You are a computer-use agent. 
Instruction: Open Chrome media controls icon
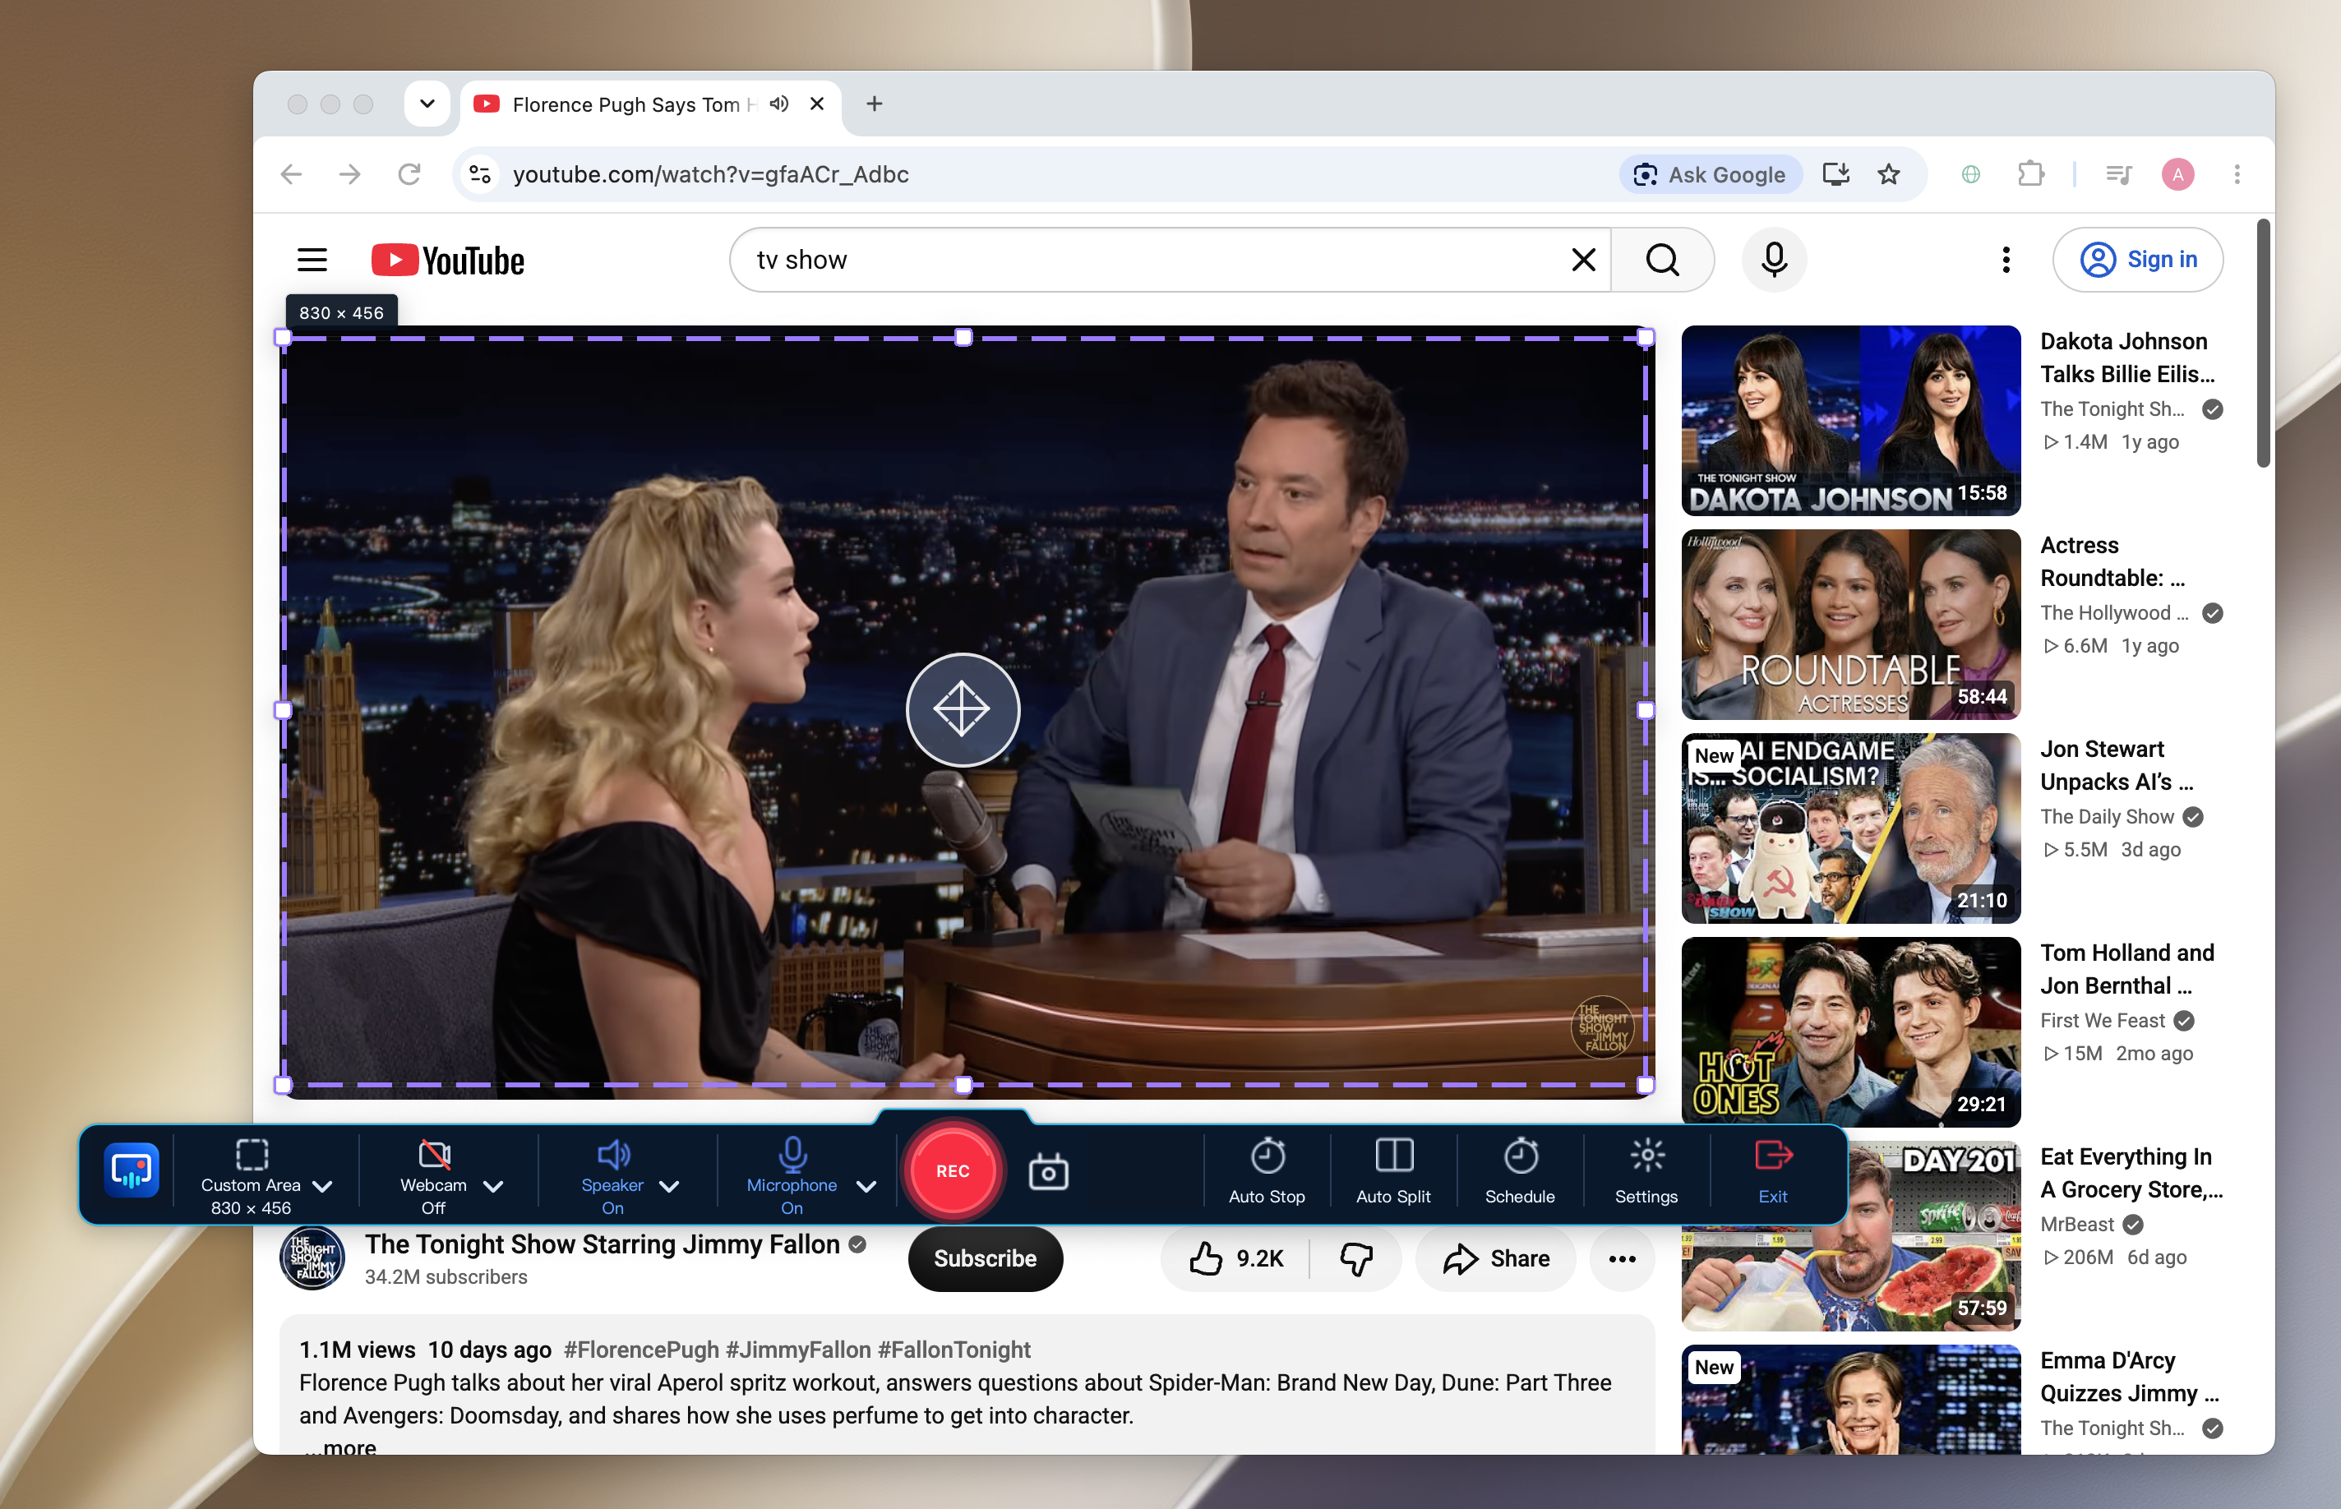point(2118,174)
